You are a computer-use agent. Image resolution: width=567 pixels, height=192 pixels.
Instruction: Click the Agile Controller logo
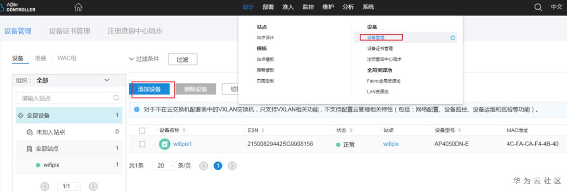18,7
